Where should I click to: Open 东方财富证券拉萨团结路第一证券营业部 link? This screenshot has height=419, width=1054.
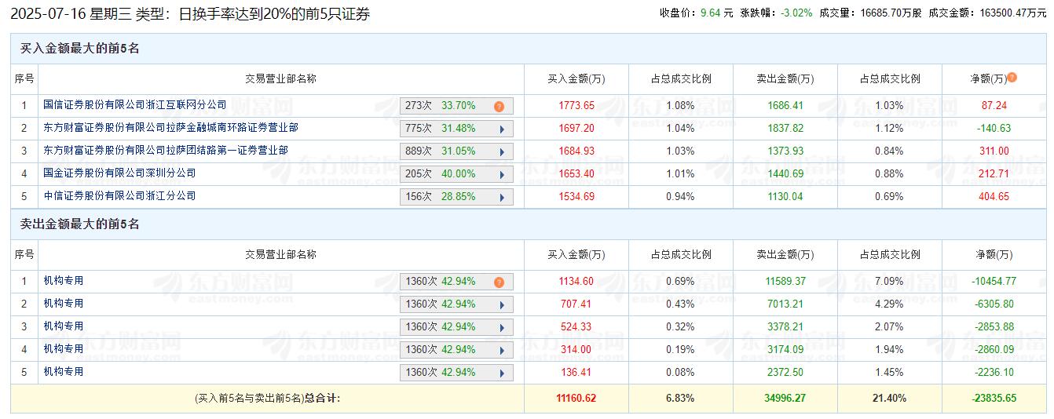click(x=165, y=151)
